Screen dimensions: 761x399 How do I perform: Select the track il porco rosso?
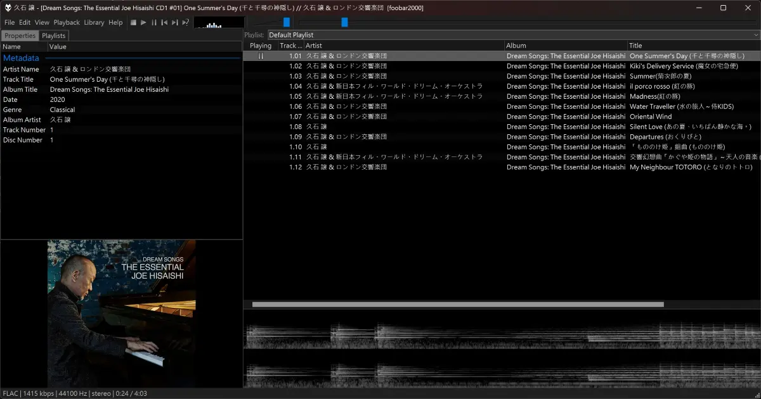pyautogui.click(x=502, y=86)
